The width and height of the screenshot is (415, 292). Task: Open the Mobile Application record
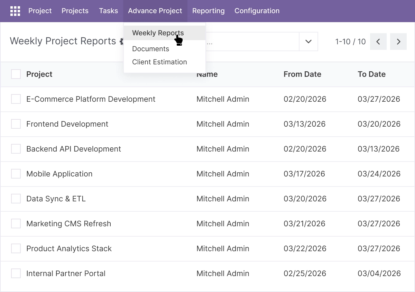[x=59, y=174]
